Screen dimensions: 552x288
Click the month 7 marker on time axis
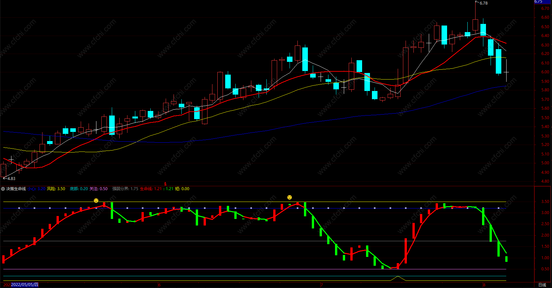click(322, 285)
